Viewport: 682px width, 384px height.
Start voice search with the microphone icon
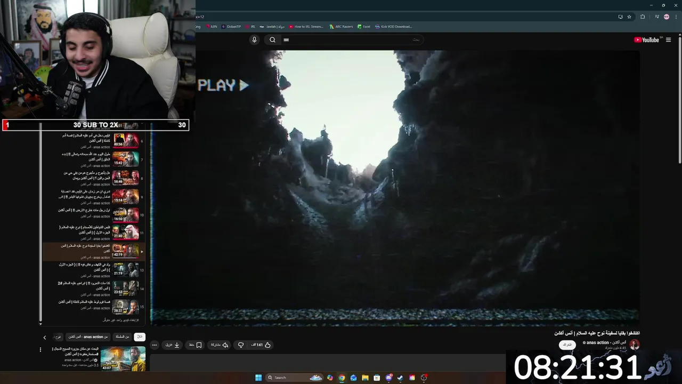[254, 39]
